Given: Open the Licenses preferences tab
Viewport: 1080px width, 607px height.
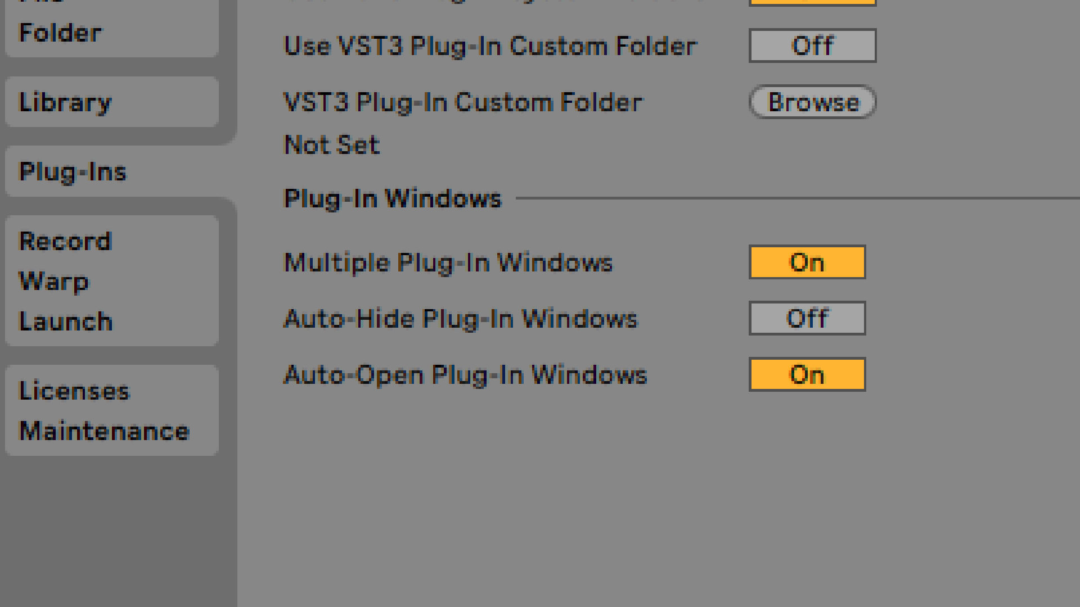Looking at the screenshot, I should coord(74,391).
